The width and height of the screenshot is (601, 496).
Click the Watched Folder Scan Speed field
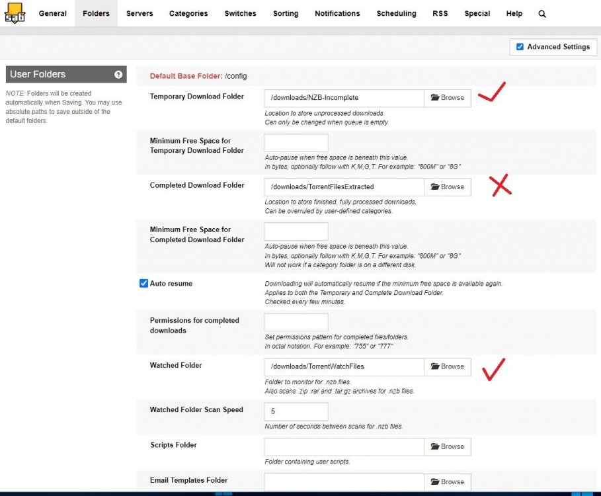pos(296,411)
